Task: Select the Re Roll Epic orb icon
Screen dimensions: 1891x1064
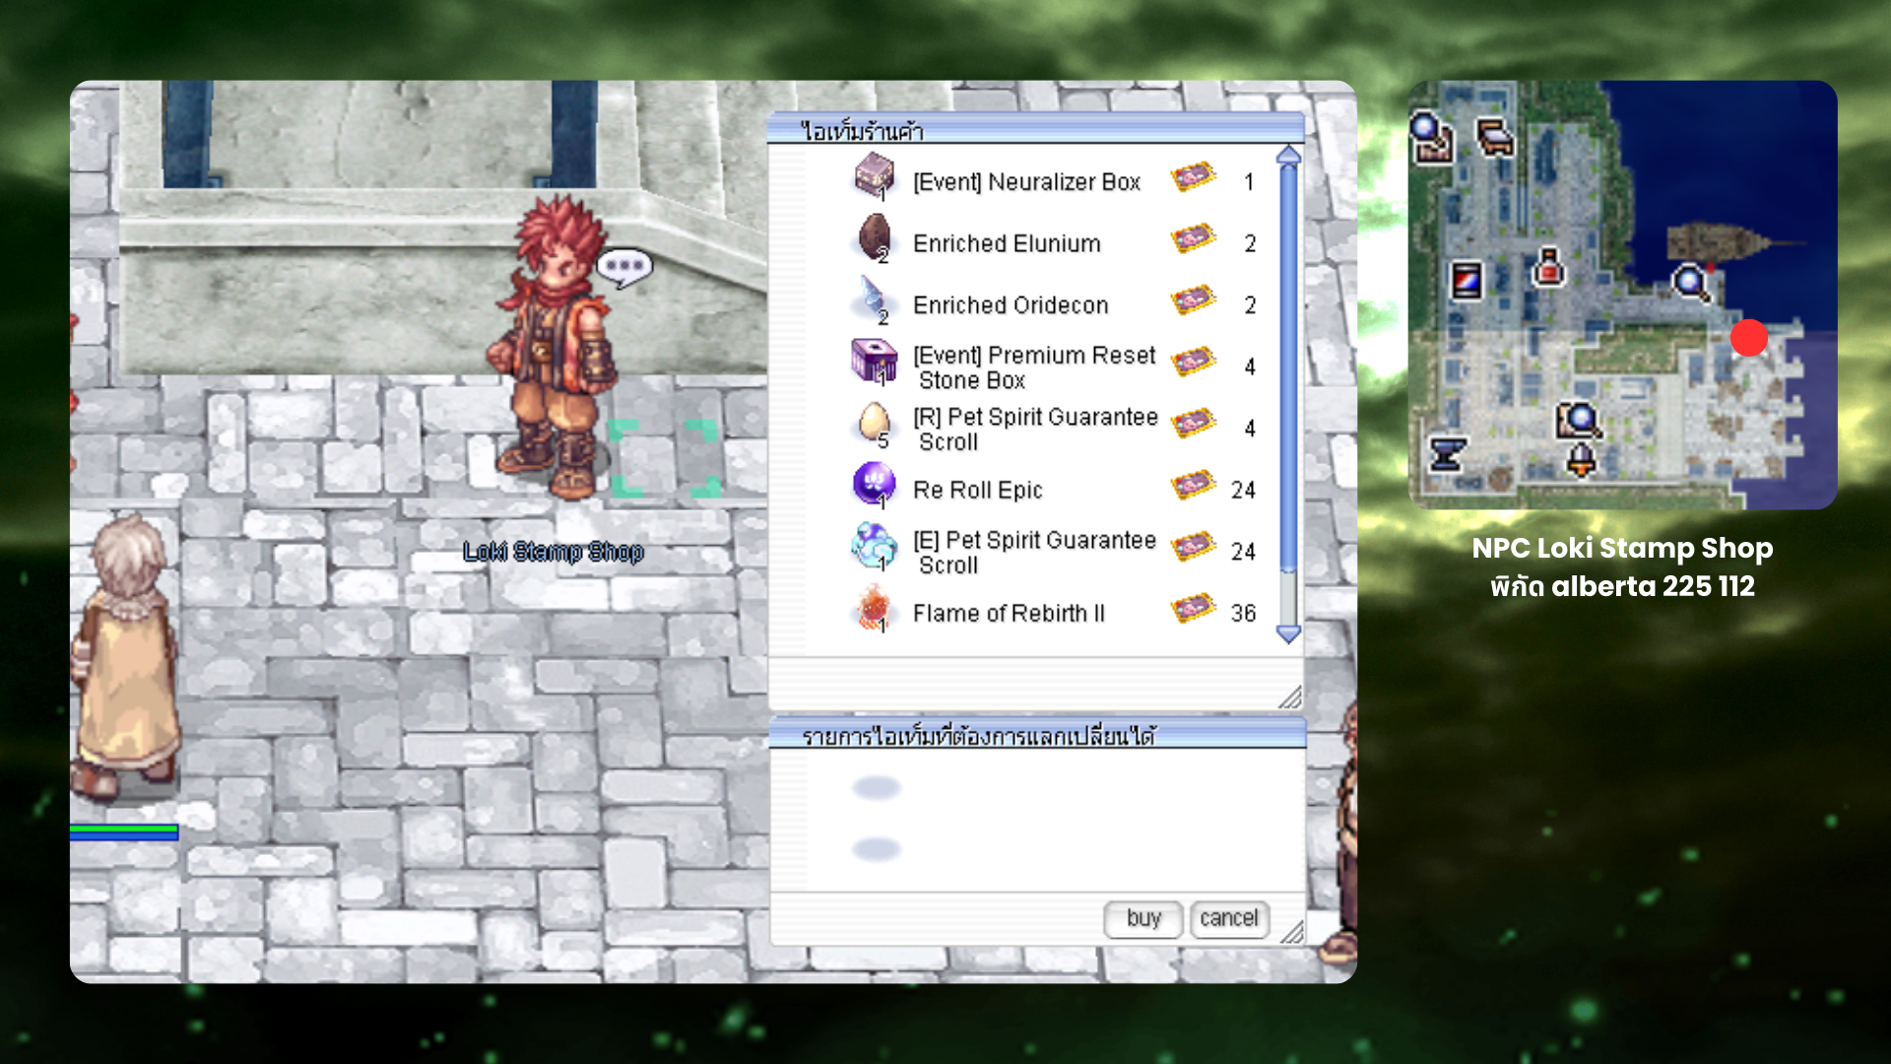Action: (874, 486)
